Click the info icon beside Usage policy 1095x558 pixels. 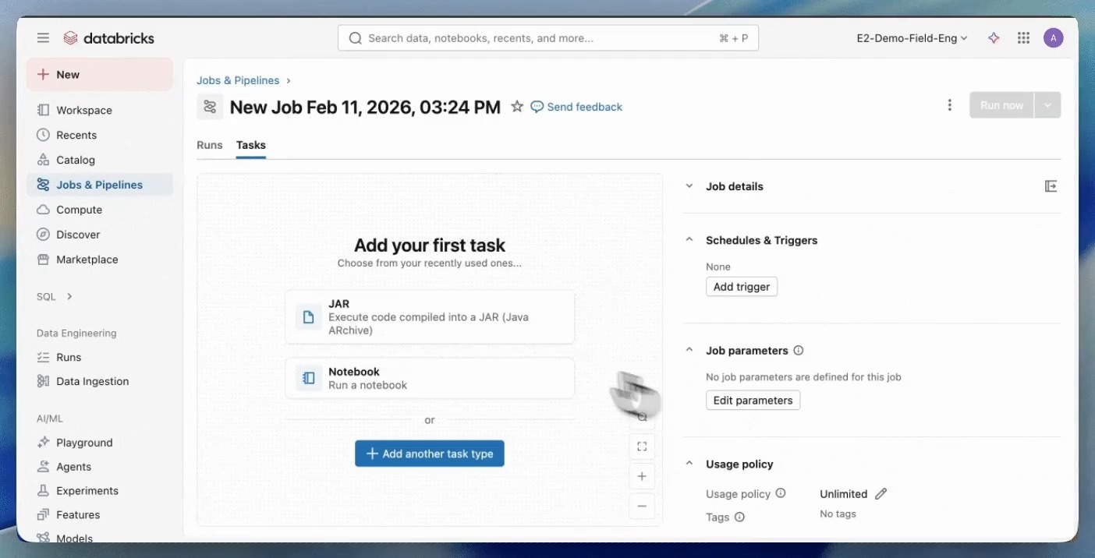[x=781, y=493]
